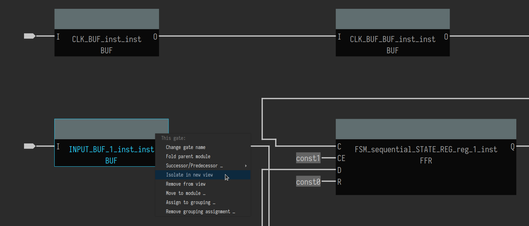The height and width of the screenshot is (226, 529).
Task: Select Remove grouping assignment option
Action: pyautogui.click(x=200, y=212)
